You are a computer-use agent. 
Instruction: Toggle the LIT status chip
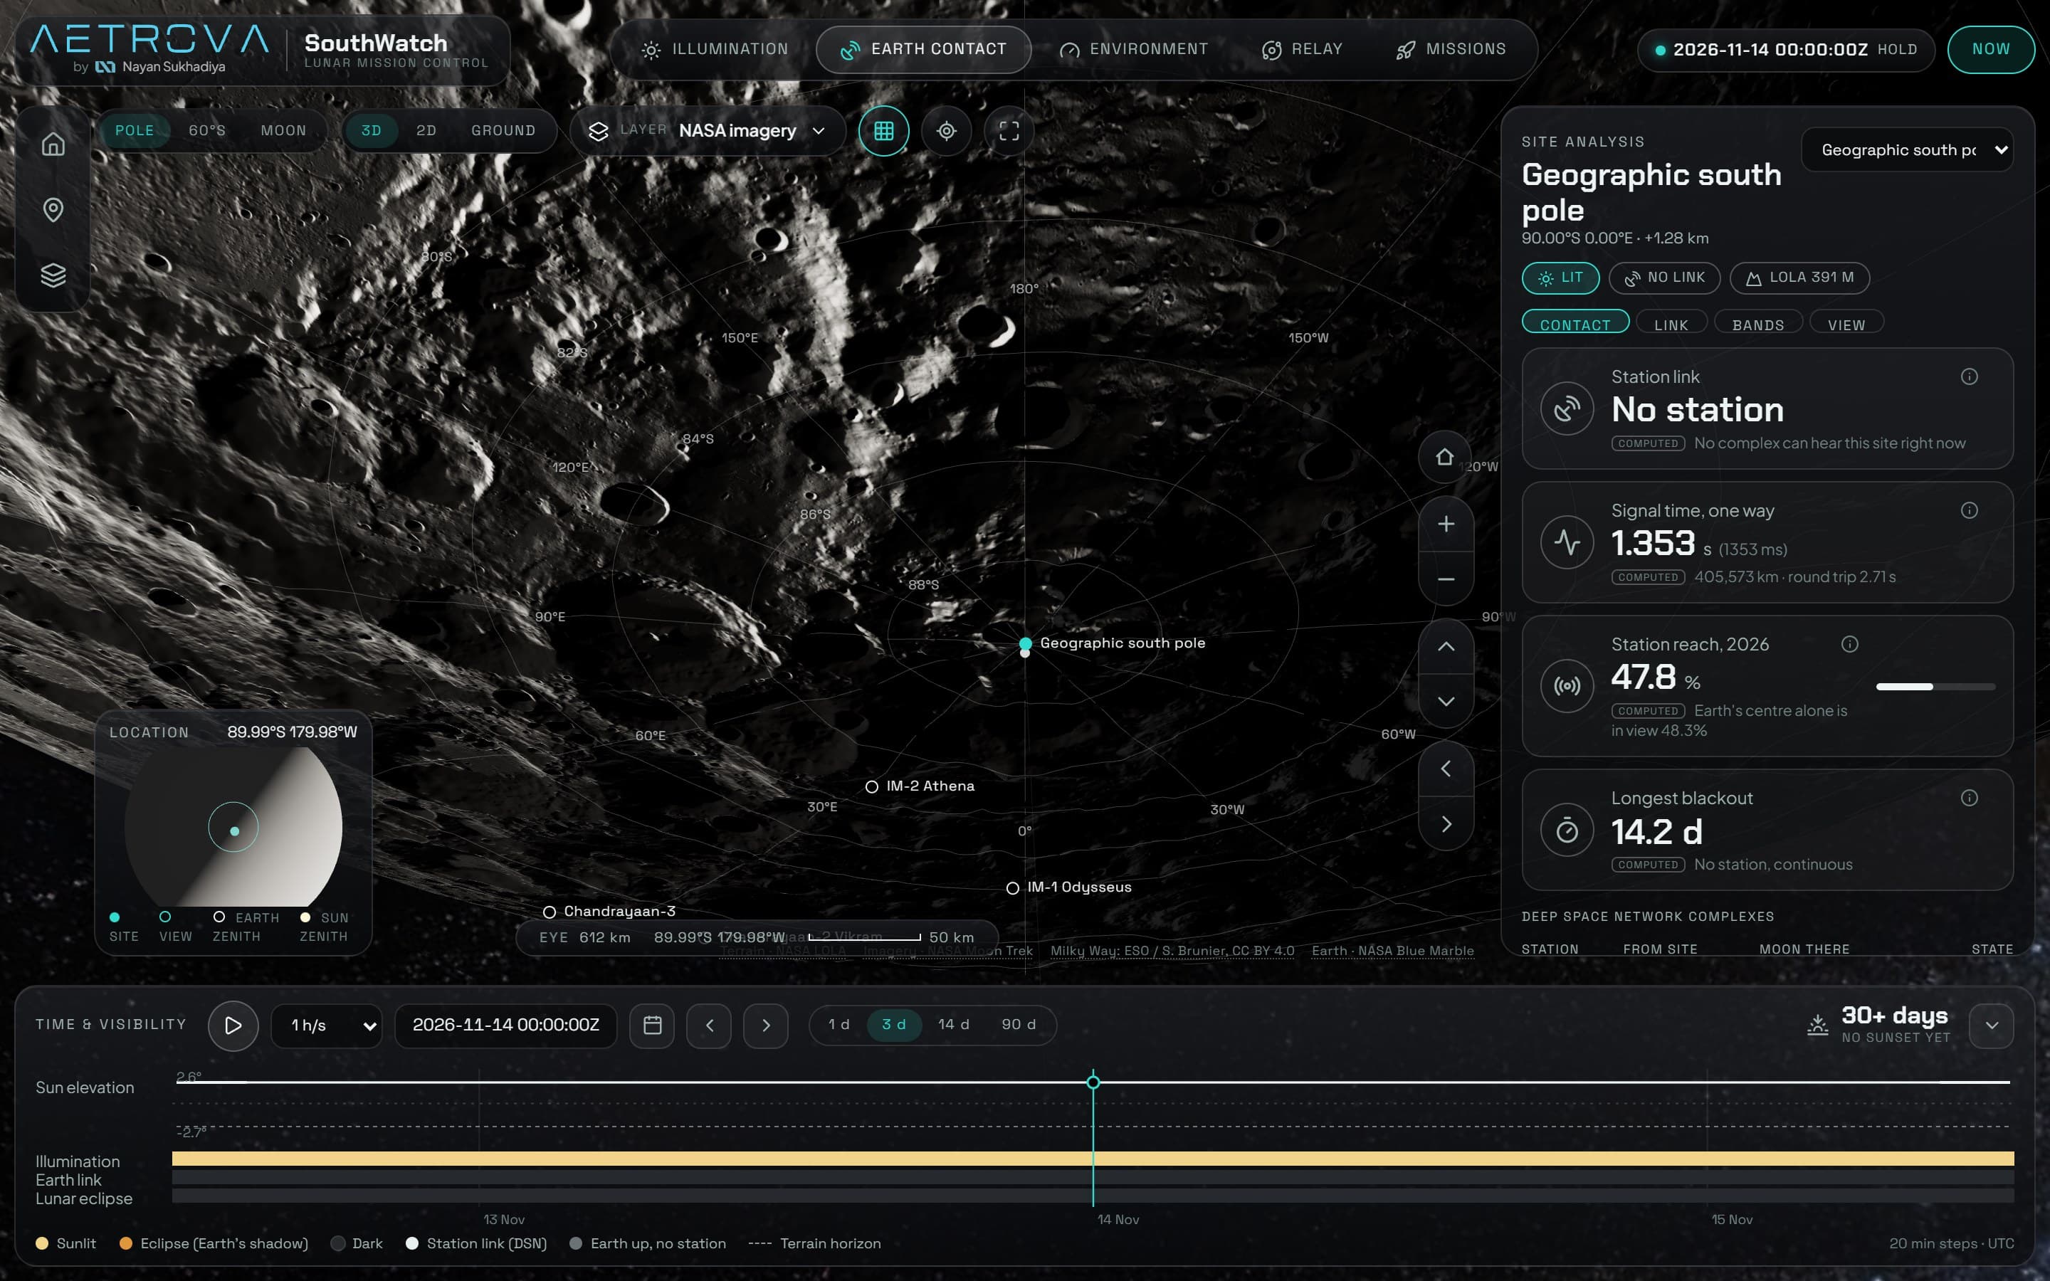click(x=1560, y=278)
